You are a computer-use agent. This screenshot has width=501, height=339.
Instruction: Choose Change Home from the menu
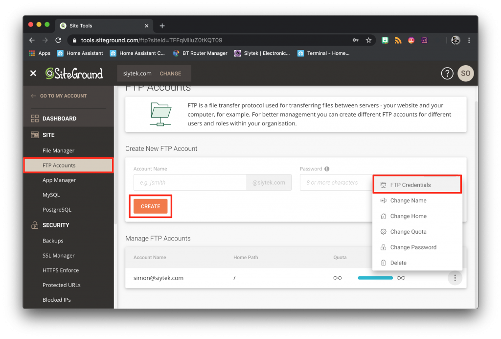pyautogui.click(x=417, y=216)
